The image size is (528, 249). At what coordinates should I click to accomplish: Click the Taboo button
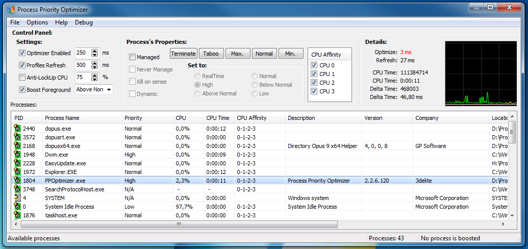click(211, 54)
